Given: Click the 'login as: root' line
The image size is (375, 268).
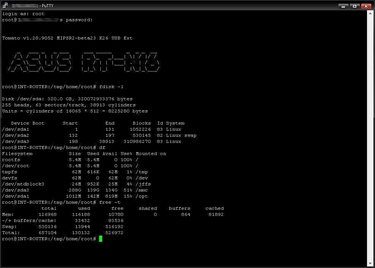Looking at the screenshot, I should coord(23,14).
